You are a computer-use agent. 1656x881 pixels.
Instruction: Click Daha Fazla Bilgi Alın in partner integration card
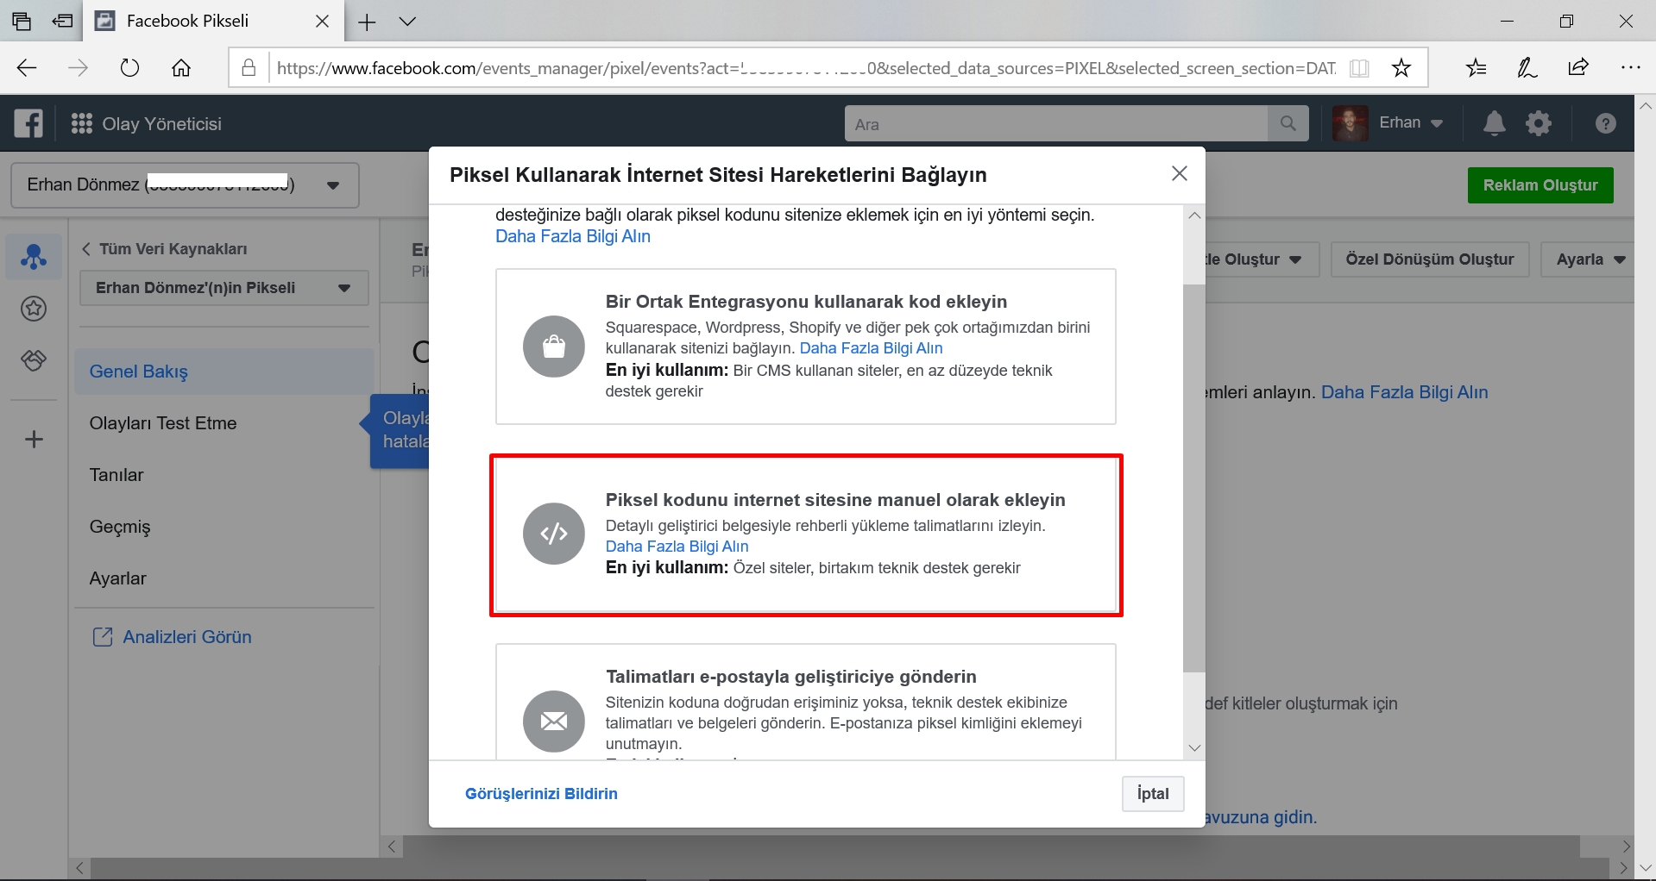point(871,348)
